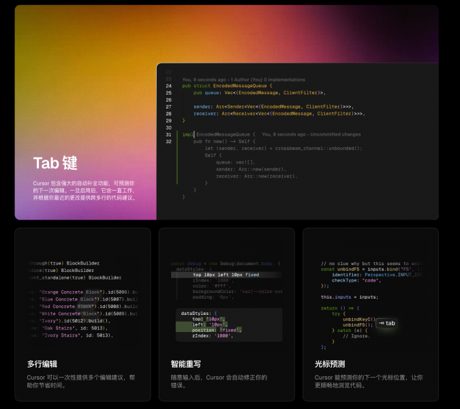
Task: Click the 'identifier: Perspective.INPUT_ID' line
Action: click(x=377, y=275)
